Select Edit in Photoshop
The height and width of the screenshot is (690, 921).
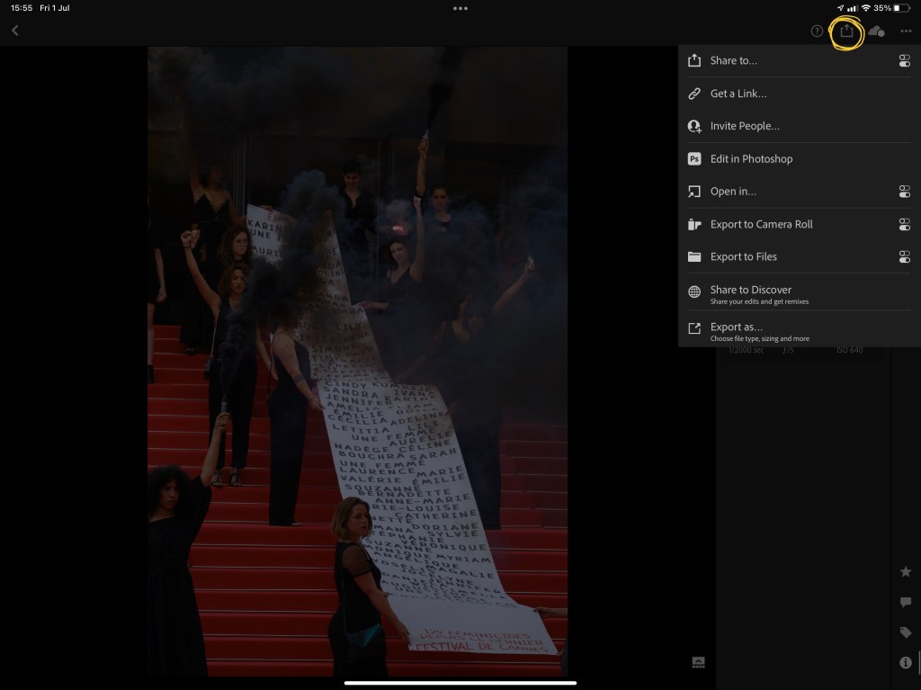tap(751, 159)
